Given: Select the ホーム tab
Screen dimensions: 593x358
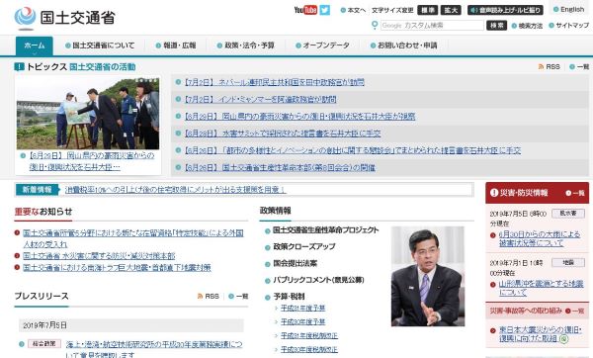Looking at the screenshot, I should click(x=35, y=45).
